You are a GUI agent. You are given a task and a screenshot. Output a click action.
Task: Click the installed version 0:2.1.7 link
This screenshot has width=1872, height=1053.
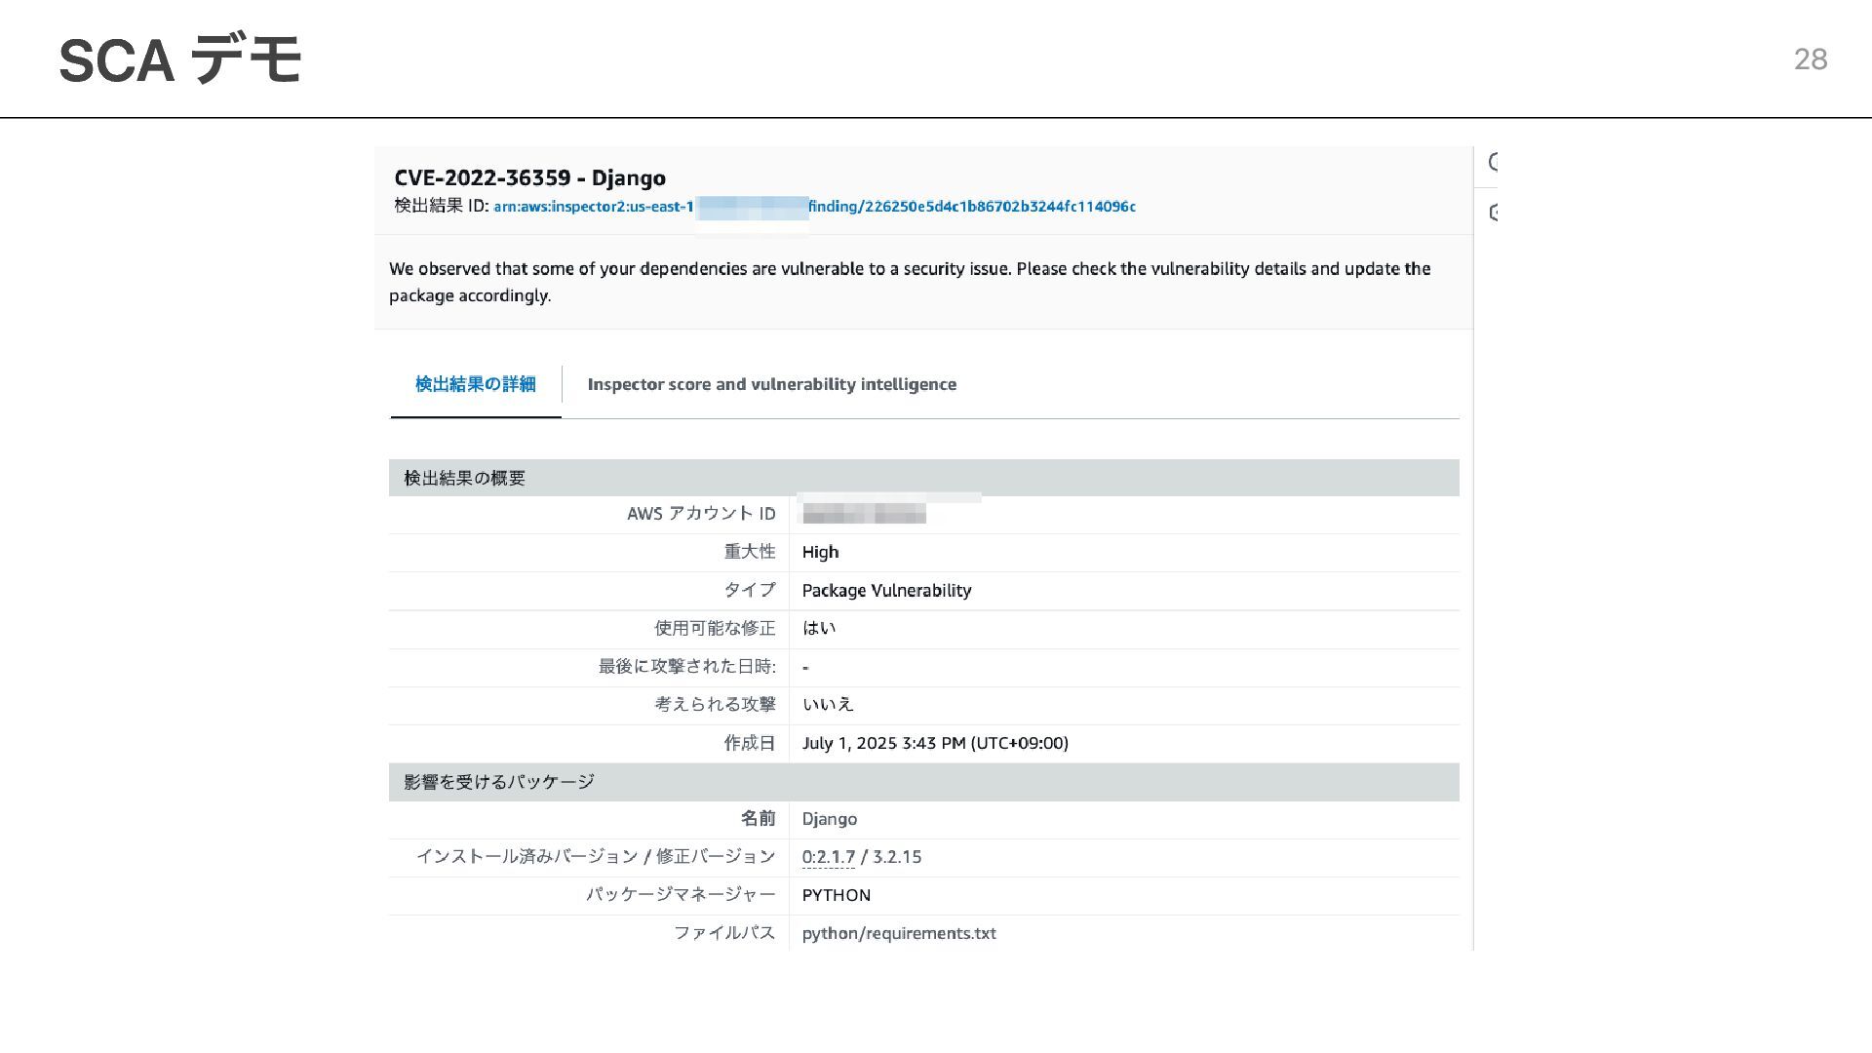pos(828,857)
